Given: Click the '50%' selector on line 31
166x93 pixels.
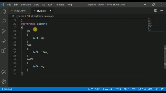Looking at the screenshot, I should click(x=29, y=45).
